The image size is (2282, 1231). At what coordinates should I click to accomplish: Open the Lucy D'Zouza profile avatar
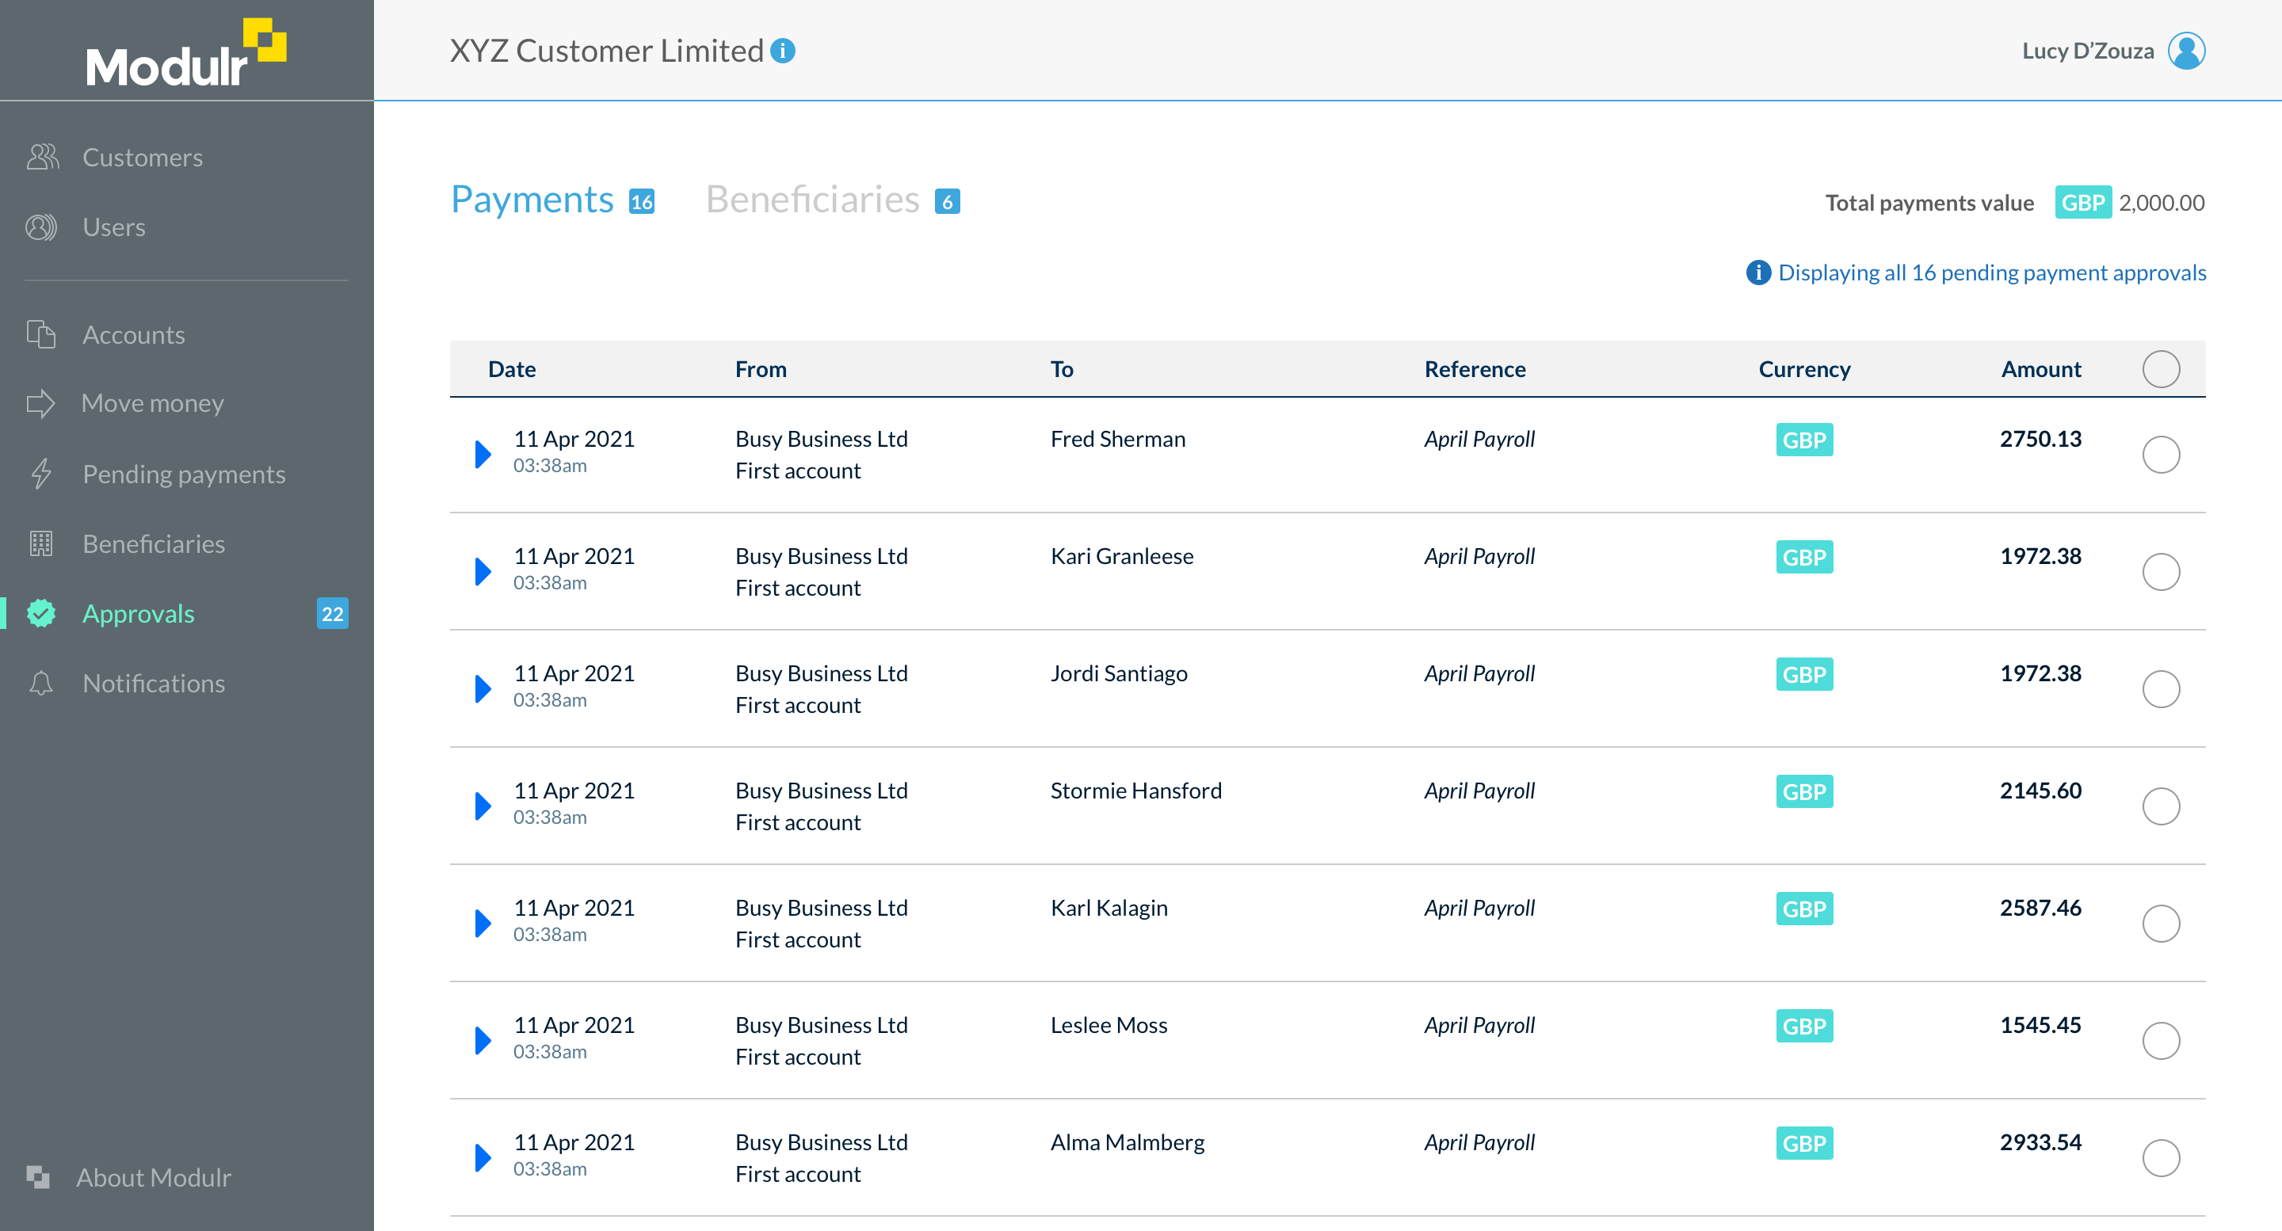click(x=2186, y=51)
